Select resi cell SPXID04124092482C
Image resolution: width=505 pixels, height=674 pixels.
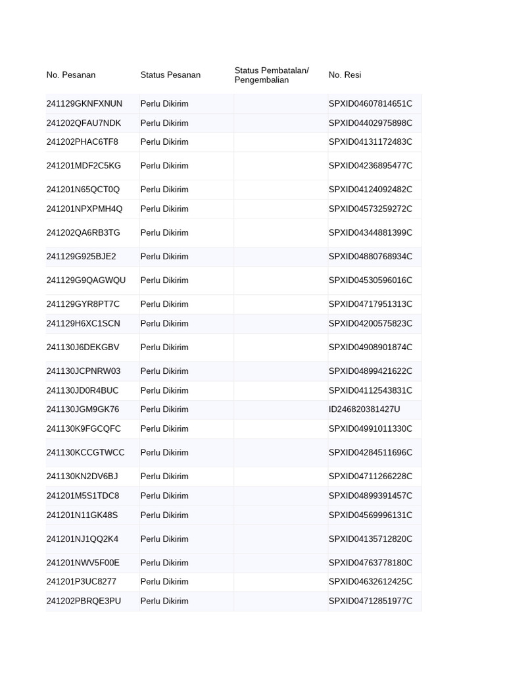click(x=370, y=190)
